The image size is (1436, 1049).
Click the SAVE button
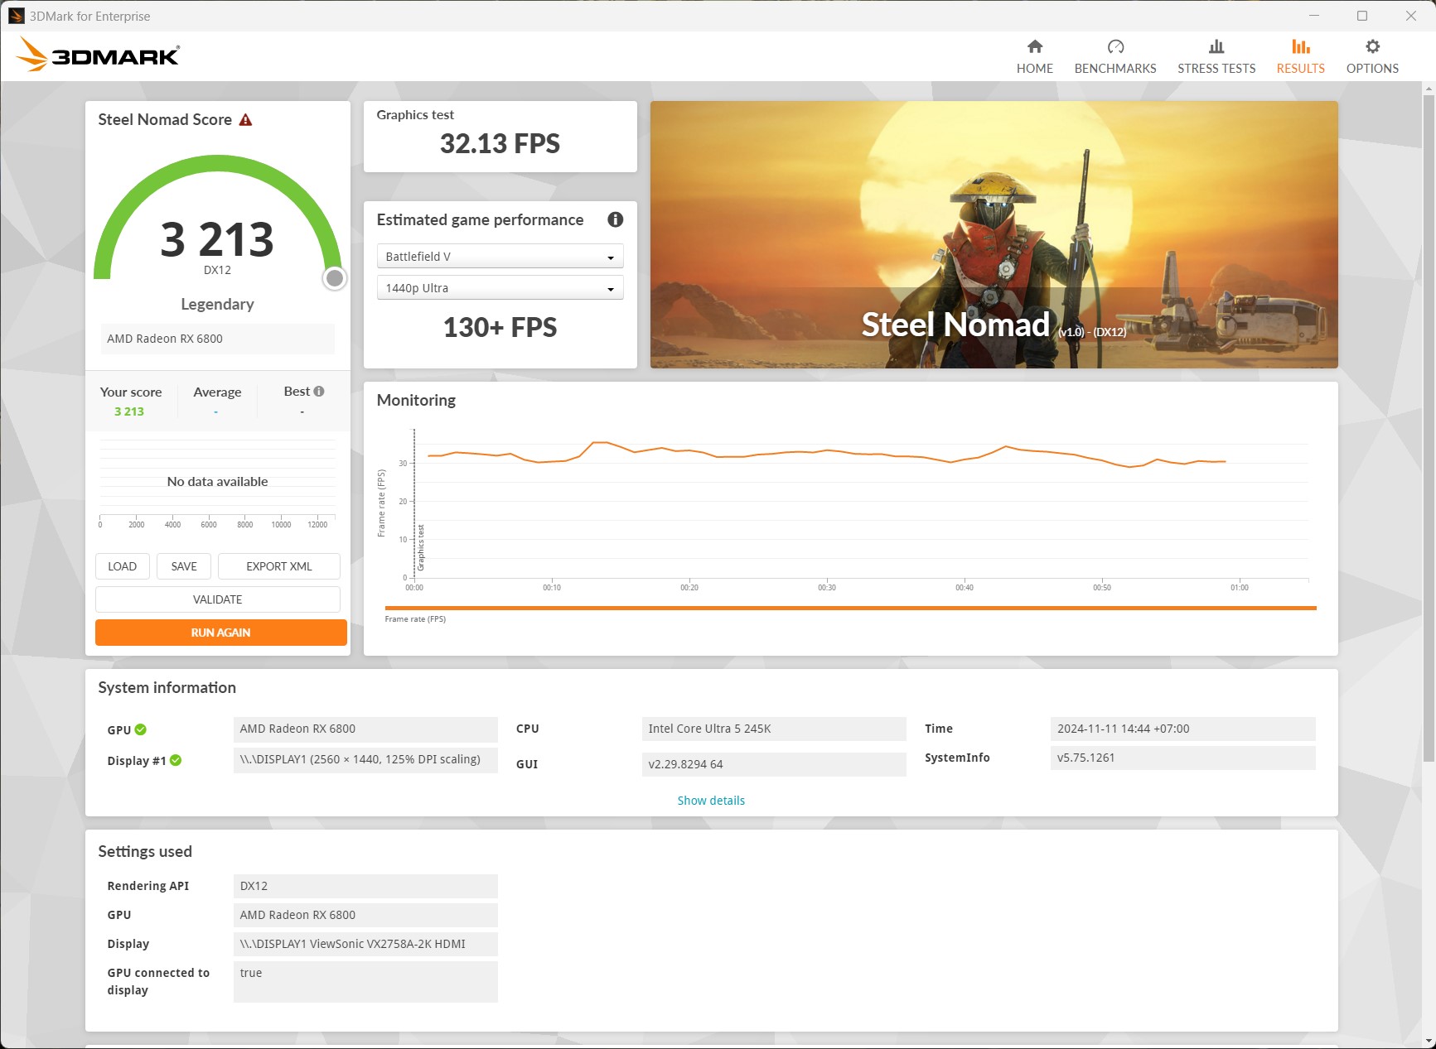[x=184, y=566]
